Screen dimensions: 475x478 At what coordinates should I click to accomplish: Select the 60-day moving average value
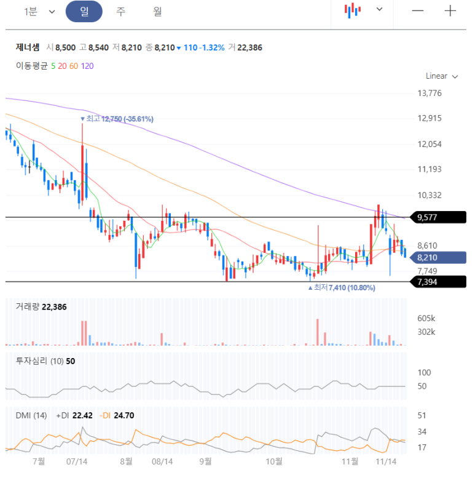point(74,66)
